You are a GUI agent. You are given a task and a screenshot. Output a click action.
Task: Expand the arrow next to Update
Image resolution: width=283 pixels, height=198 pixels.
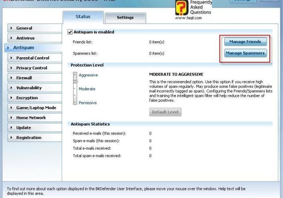(12, 127)
